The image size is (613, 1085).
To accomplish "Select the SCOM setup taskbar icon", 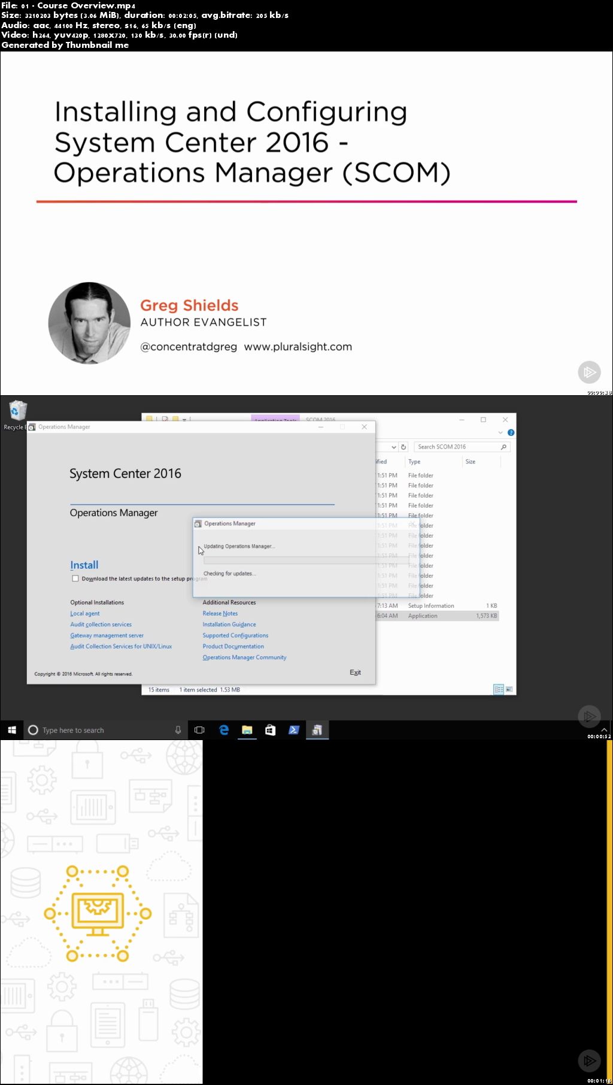I will [x=317, y=730].
